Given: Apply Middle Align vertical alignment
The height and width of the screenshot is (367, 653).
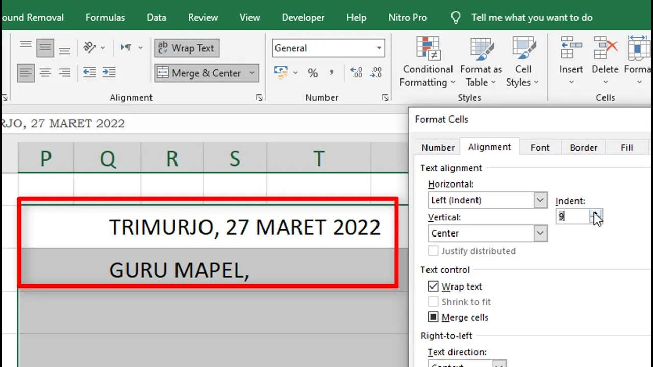Looking at the screenshot, I should coord(45,48).
